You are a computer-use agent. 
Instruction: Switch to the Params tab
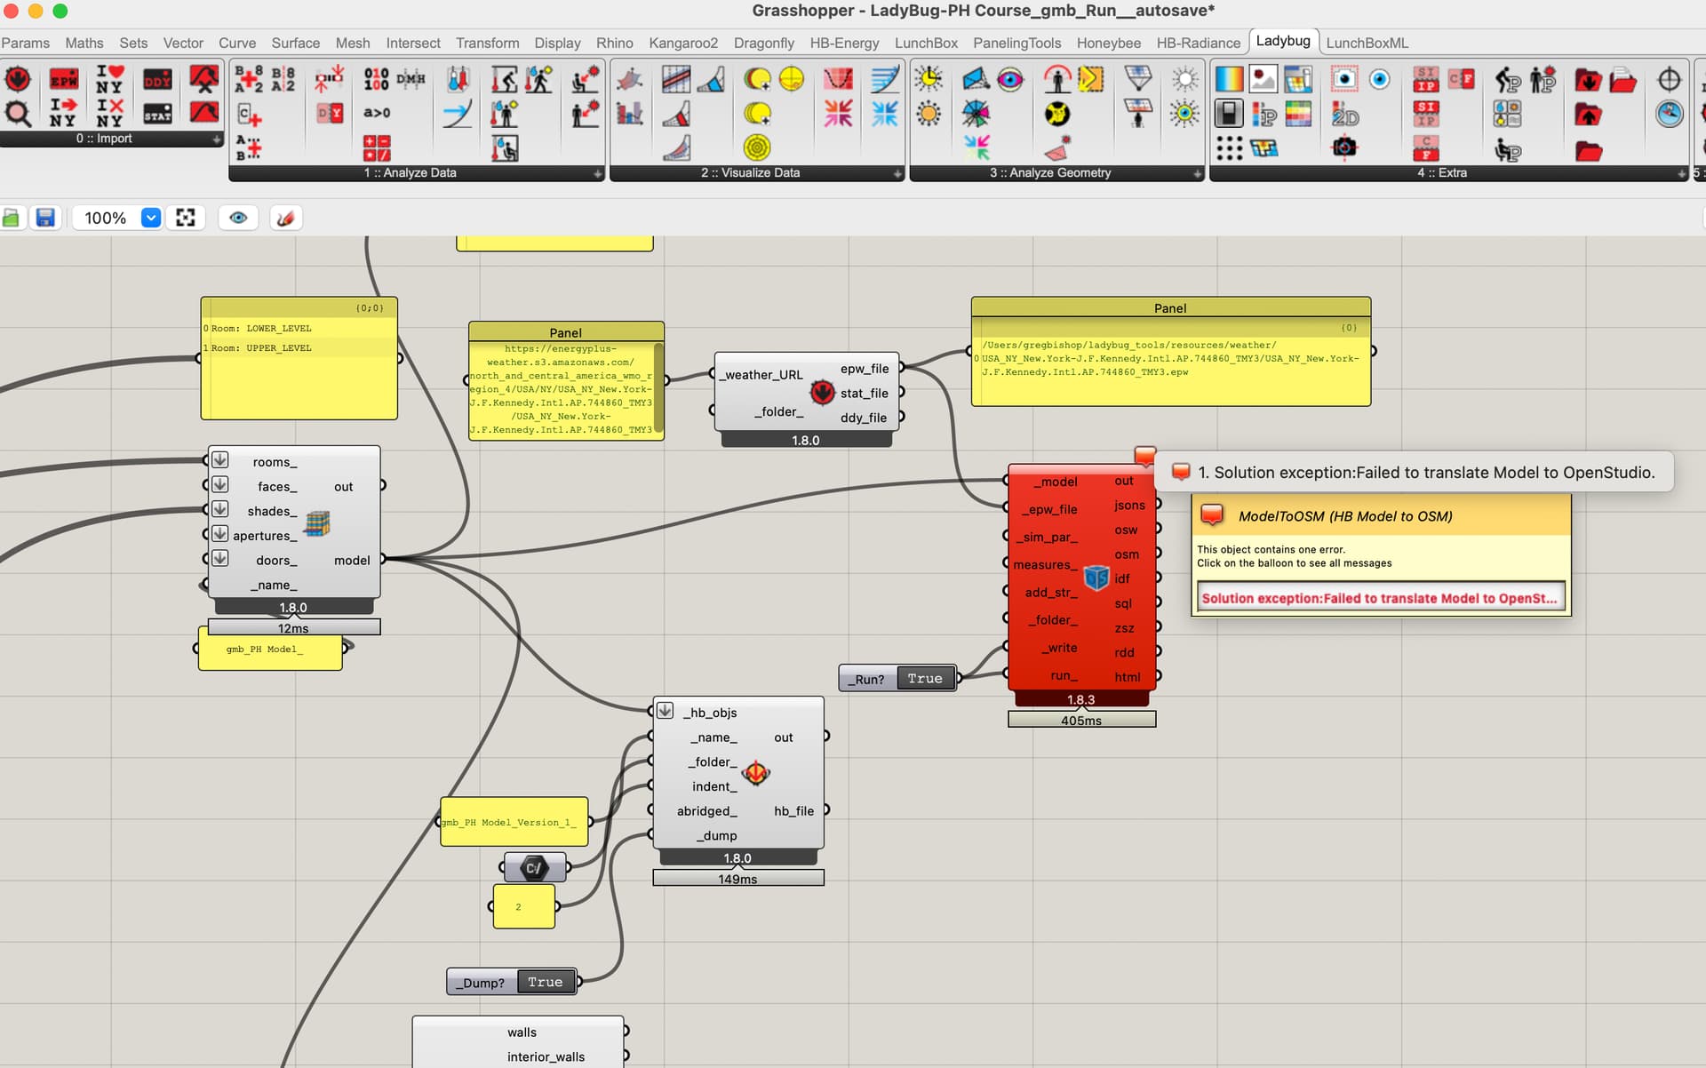25,43
